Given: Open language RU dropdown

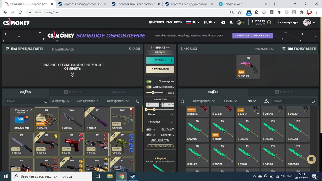Looking at the screenshot, I should pos(193,22).
